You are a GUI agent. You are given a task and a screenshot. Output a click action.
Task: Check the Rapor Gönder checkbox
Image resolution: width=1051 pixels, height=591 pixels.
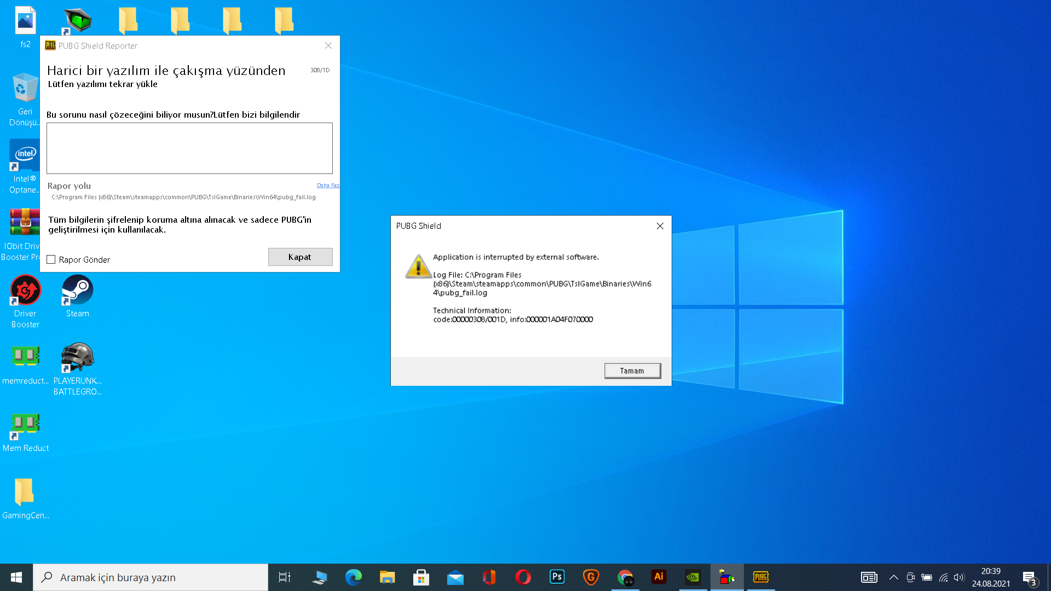pos(51,259)
